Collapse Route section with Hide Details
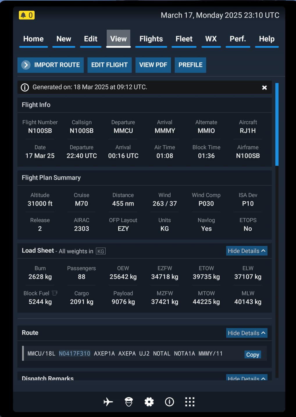 tap(247, 333)
